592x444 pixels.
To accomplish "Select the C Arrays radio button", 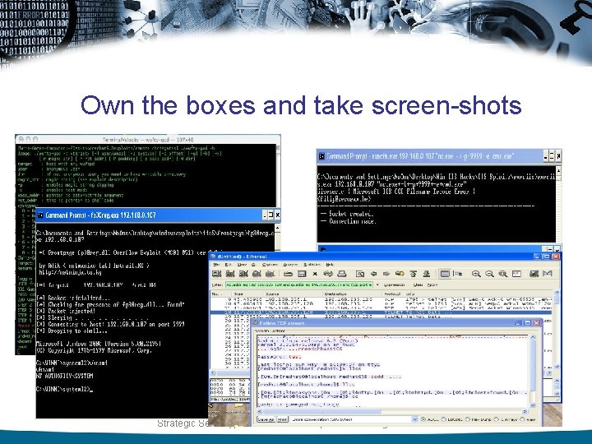I will (497, 419).
